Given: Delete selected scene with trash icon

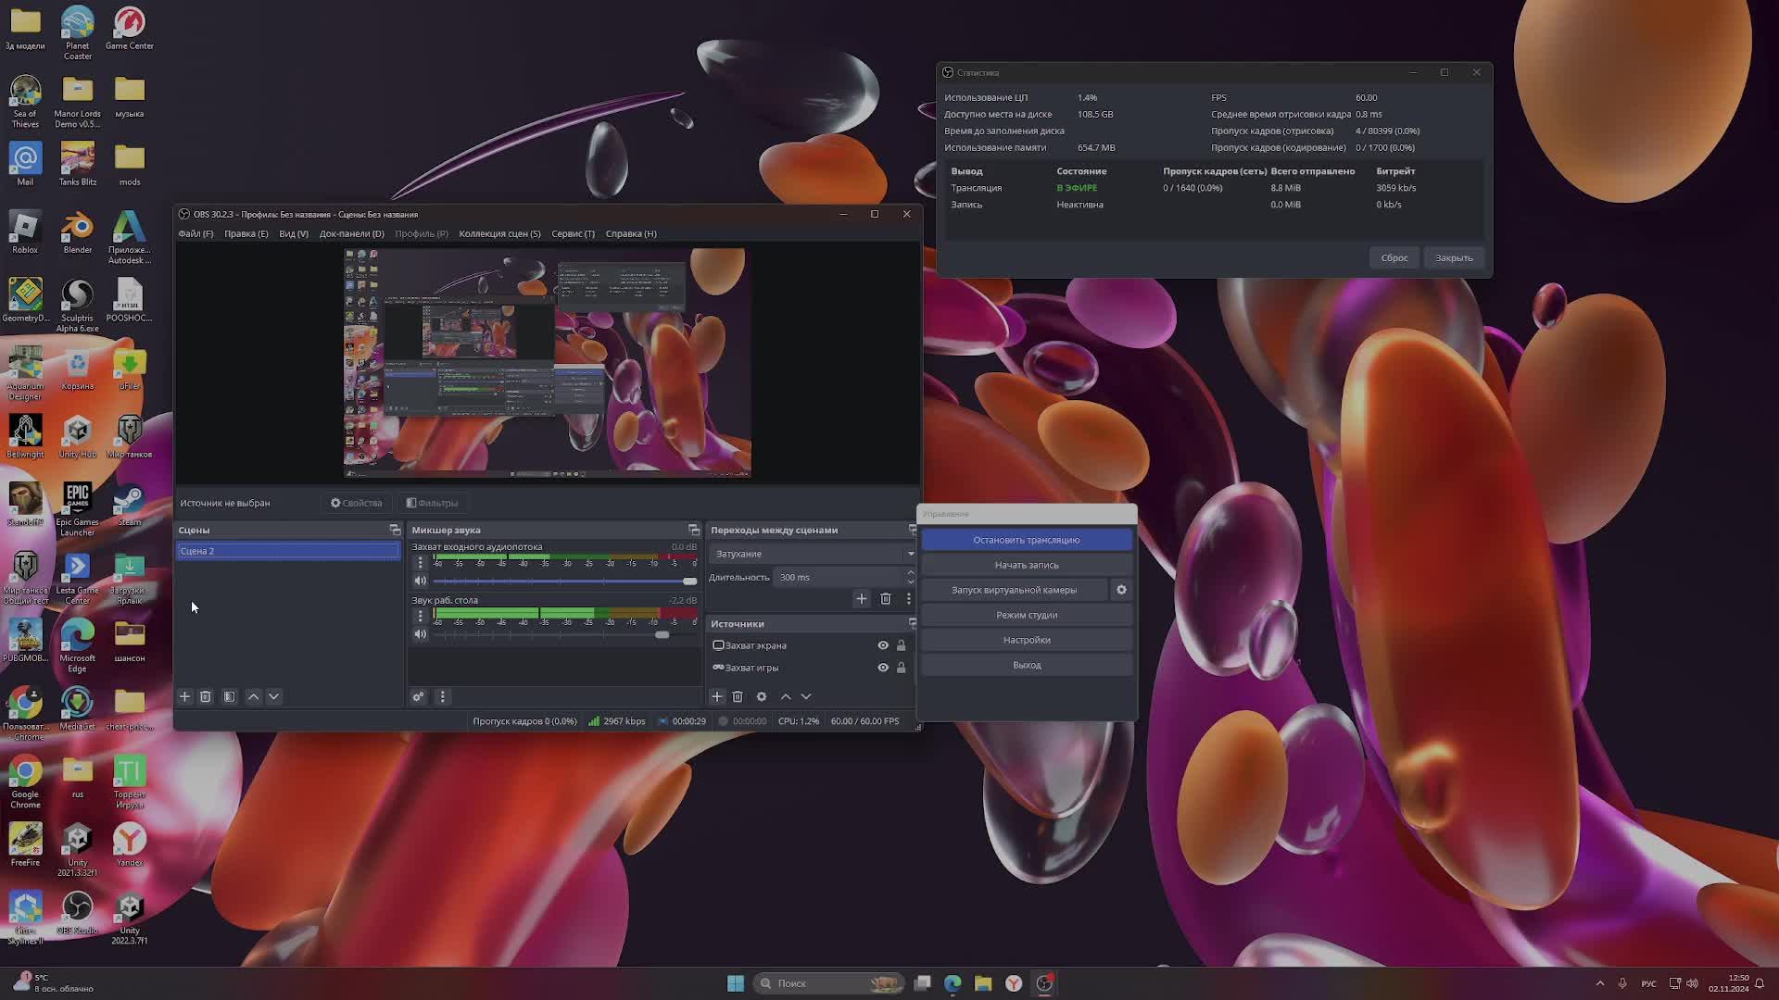Looking at the screenshot, I should [x=206, y=696].
